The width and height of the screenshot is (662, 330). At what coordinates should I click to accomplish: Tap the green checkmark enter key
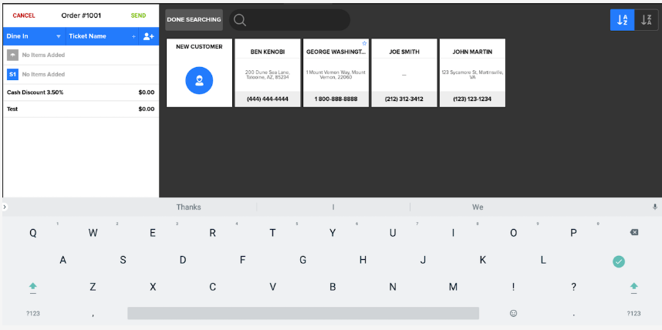pos(618,261)
